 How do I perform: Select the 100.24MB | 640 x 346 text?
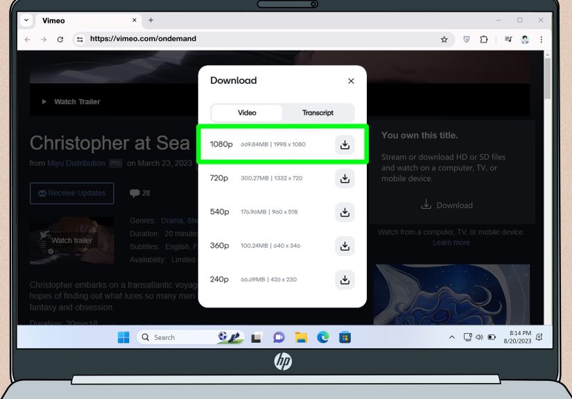click(270, 246)
